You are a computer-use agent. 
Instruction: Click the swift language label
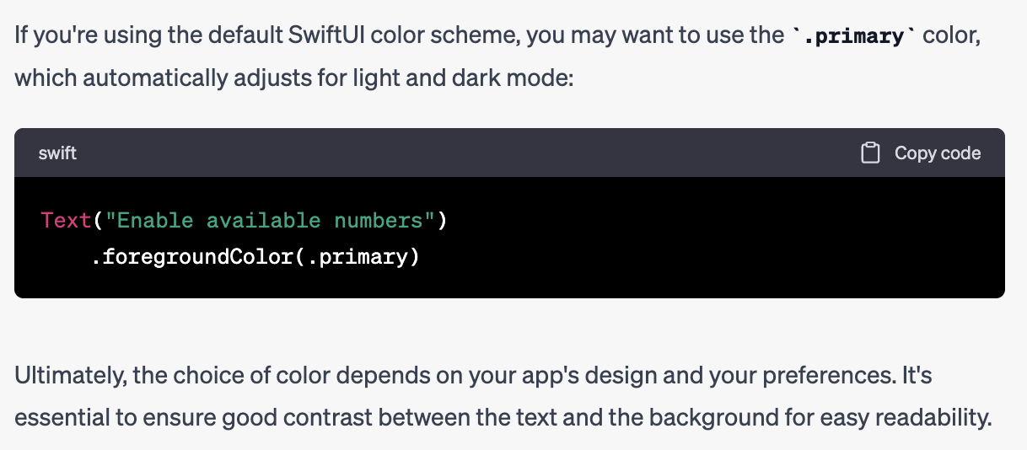57,153
